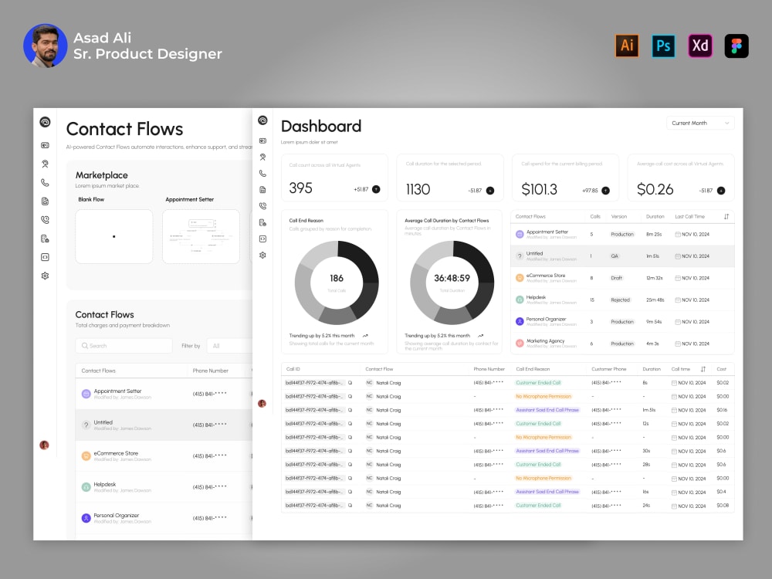Select the phone handset icon in Contact Flows sidebar
This screenshot has height=579, width=772.
pos(45,183)
